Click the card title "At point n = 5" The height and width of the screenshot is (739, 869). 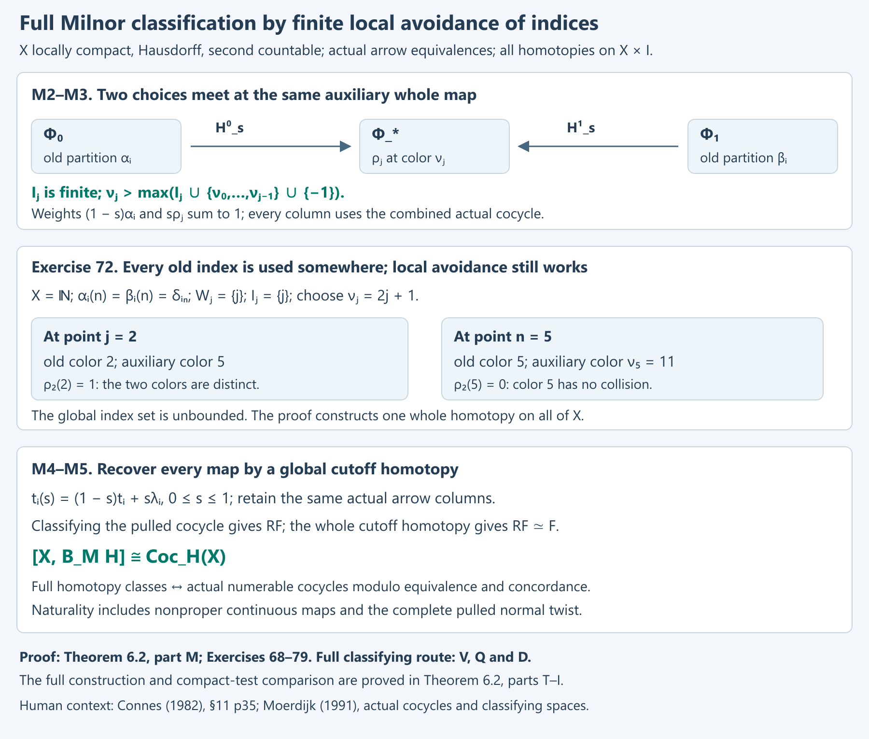pyautogui.click(x=503, y=336)
